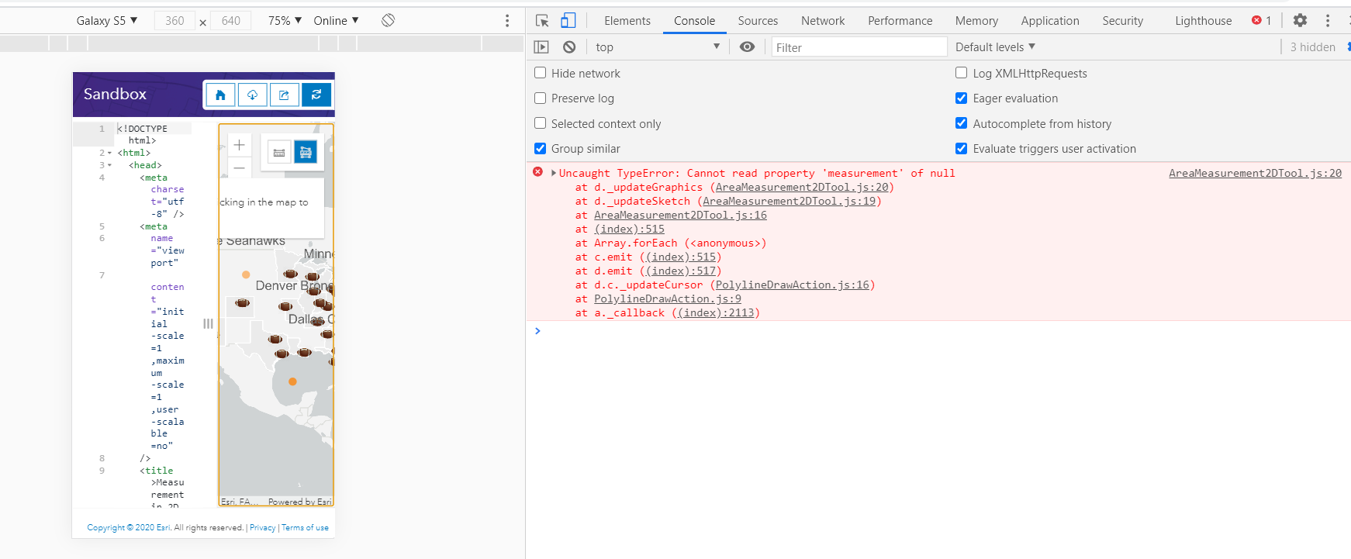Image resolution: width=1351 pixels, height=559 pixels.
Task: Open the _updateSketch AreaMeasurement2DTool.js:19 link
Action: [789, 201]
